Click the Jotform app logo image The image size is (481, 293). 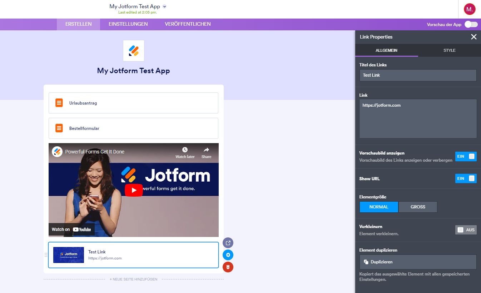point(134,51)
